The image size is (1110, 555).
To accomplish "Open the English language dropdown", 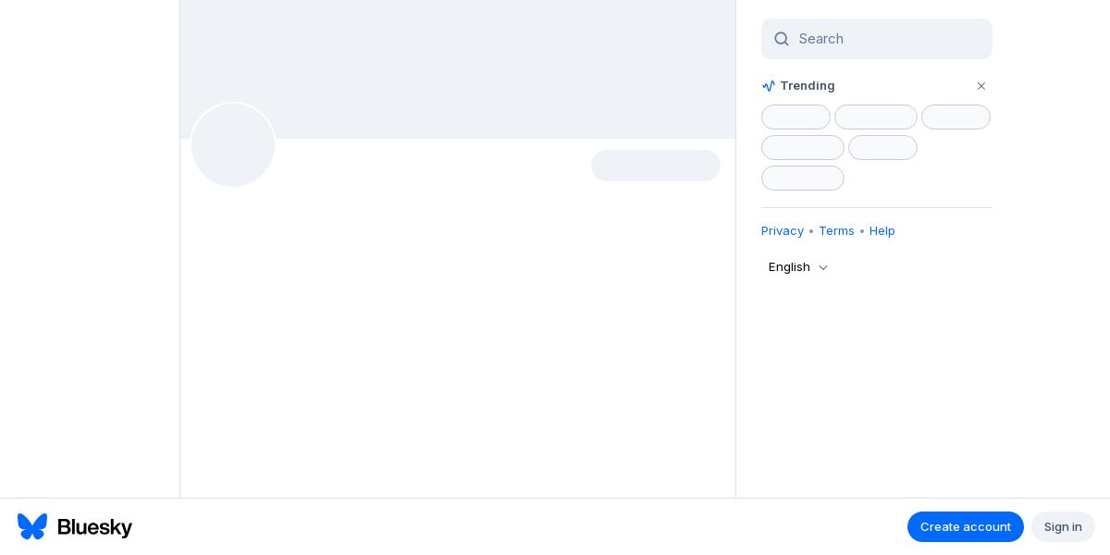I will tap(798, 267).
